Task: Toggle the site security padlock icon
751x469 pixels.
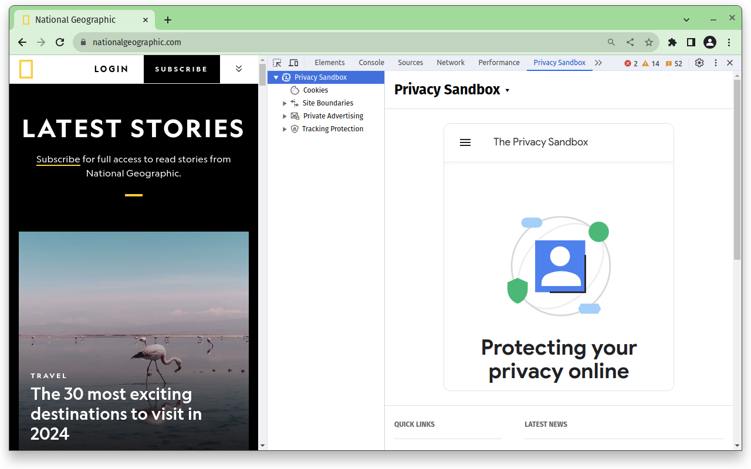Action: 83,42
